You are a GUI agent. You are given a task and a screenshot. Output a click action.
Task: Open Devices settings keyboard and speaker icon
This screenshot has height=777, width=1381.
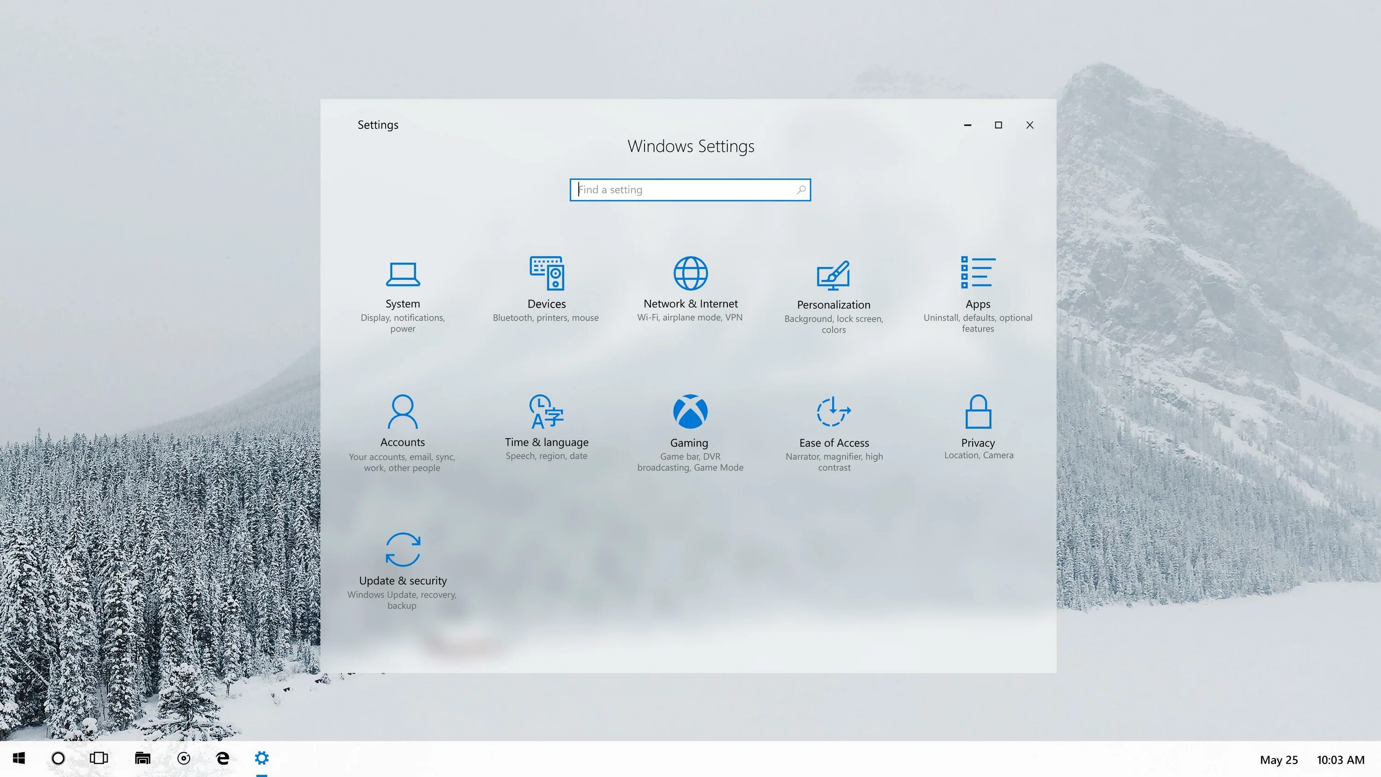(546, 273)
